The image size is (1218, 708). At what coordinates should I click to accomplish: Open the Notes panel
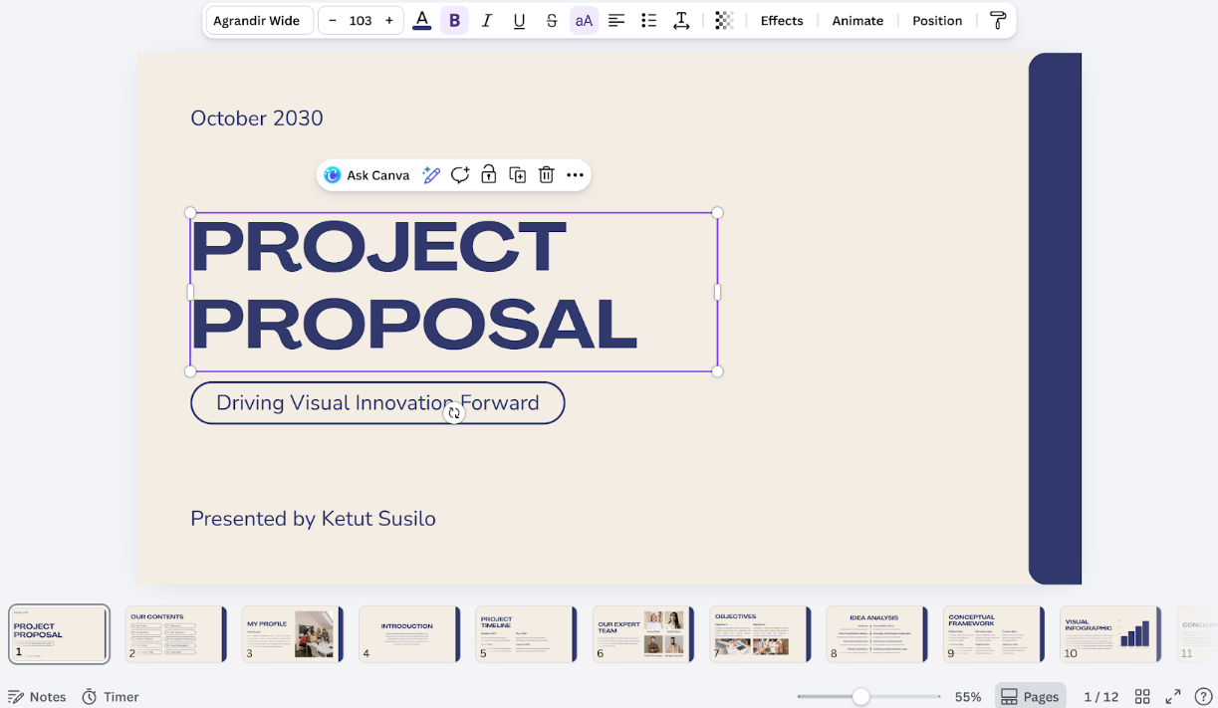37,697
